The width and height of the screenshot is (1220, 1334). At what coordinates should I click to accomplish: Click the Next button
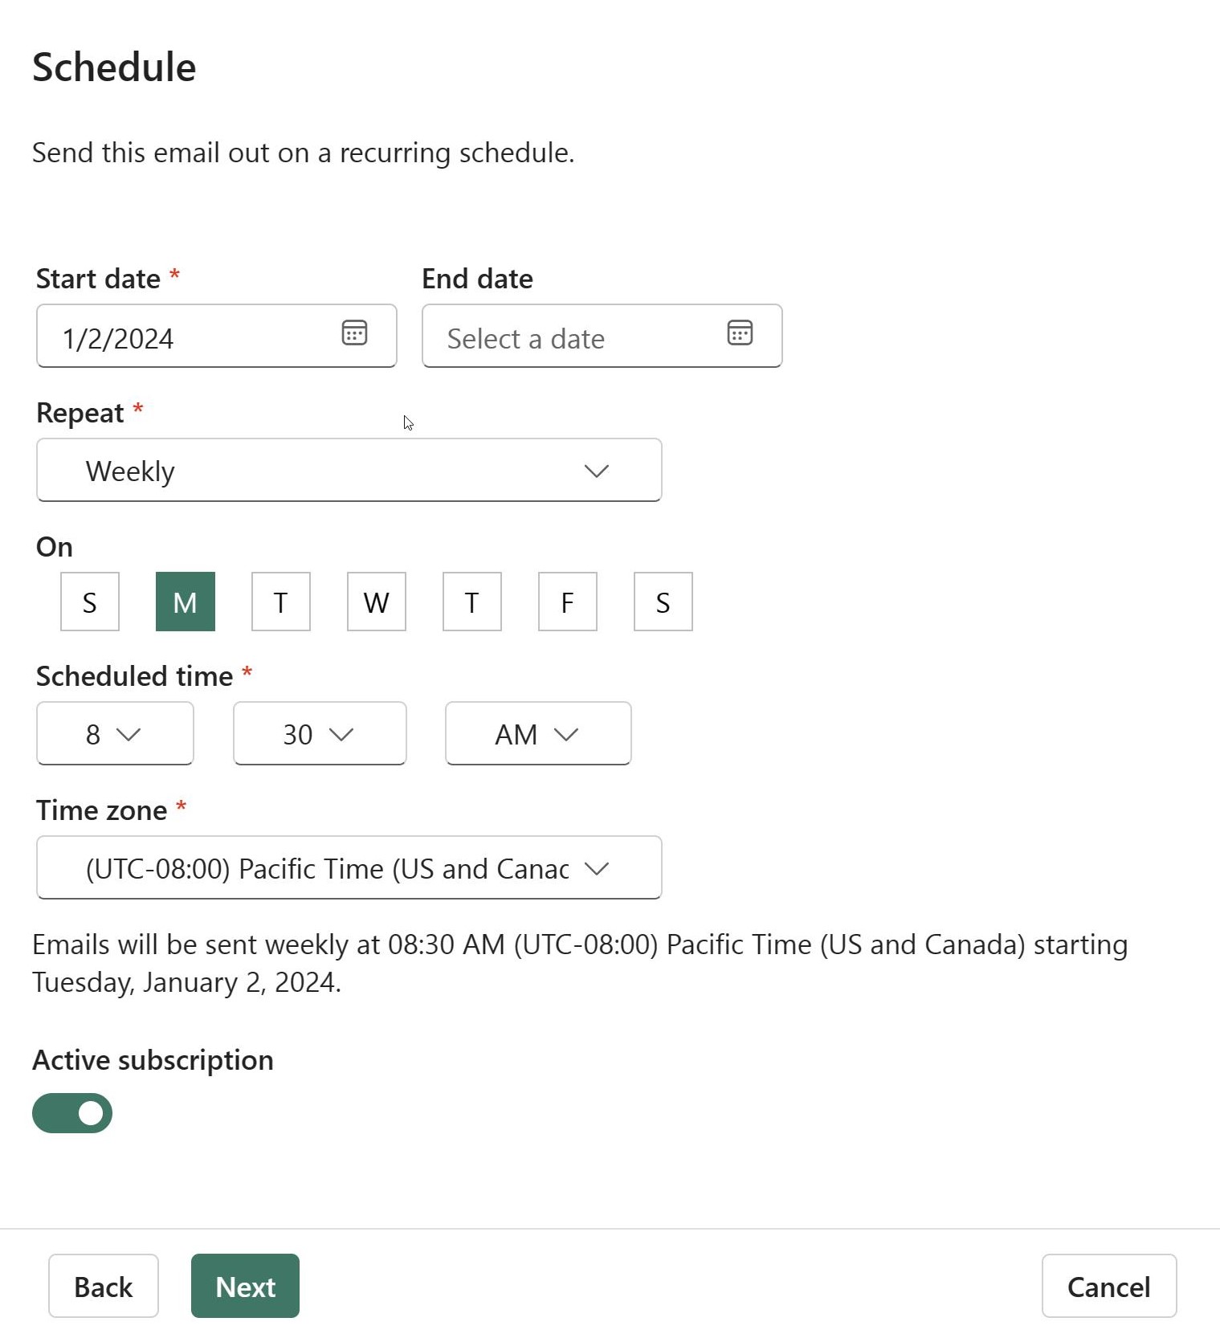[x=244, y=1286]
